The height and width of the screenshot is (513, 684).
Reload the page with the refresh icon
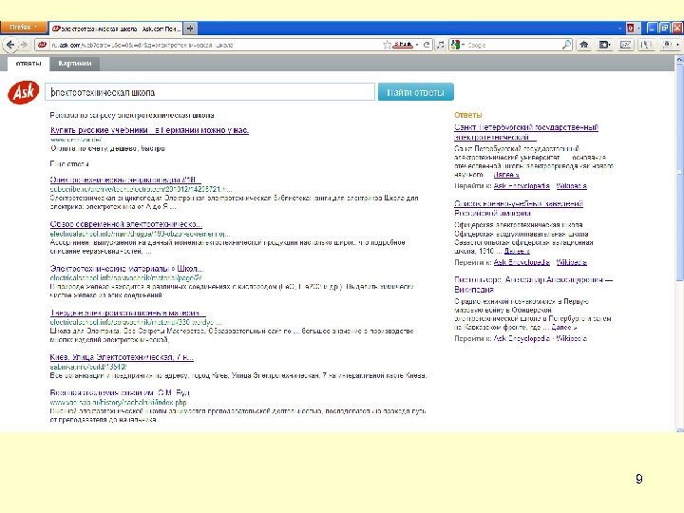point(427,45)
